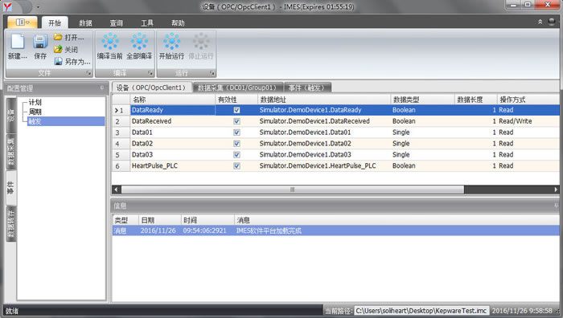
Task: Click Simulator.DemoDevice1.Data02 address cell
Action: pos(324,144)
